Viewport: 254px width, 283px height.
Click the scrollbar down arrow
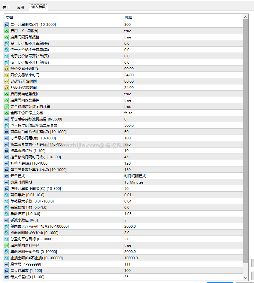(x=245, y=278)
